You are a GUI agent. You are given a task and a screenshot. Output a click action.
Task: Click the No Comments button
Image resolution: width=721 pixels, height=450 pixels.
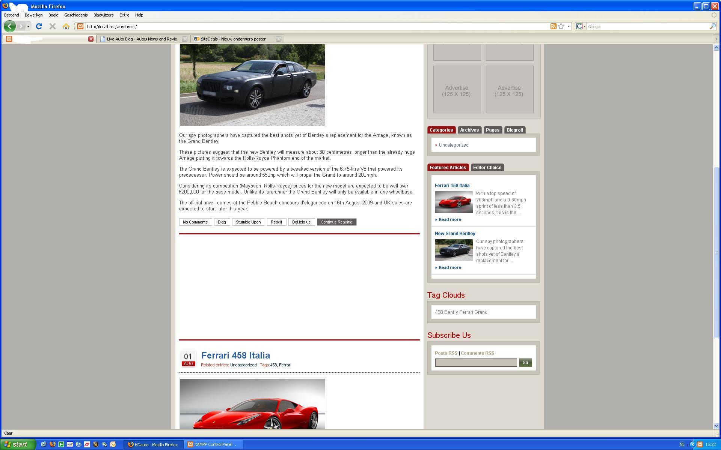point(195,222)
